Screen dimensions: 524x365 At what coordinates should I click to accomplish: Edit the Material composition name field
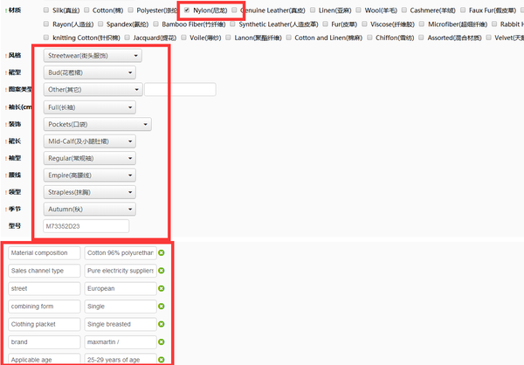45,253
